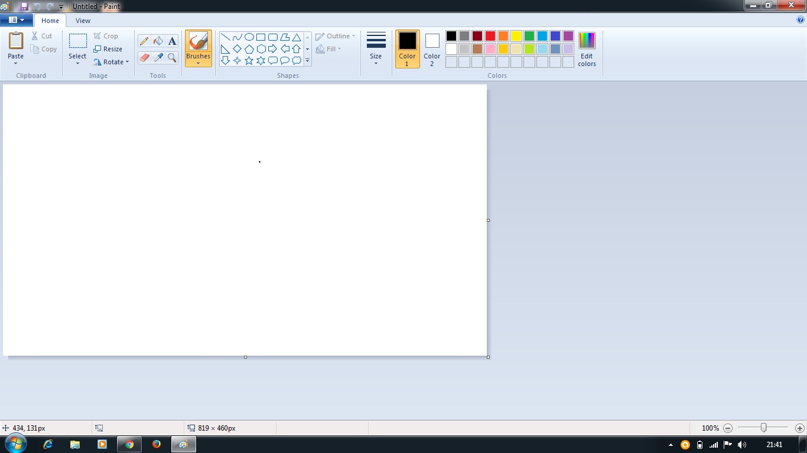
Task: Show hidden system tray icons
Action: 671,445
